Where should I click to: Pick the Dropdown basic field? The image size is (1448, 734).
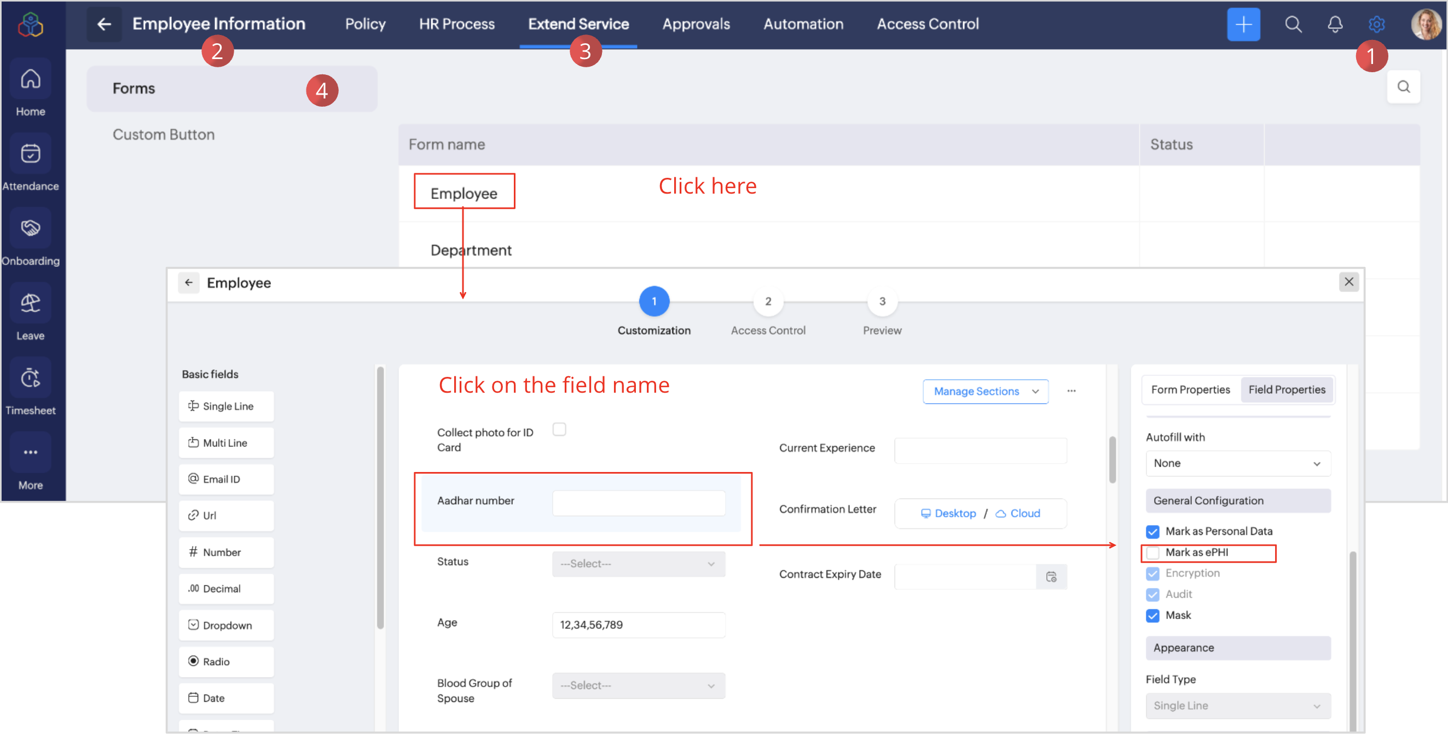226,626
